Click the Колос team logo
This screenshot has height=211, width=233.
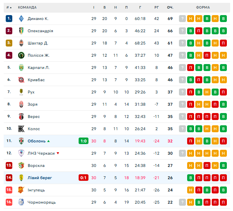[21, 129]
